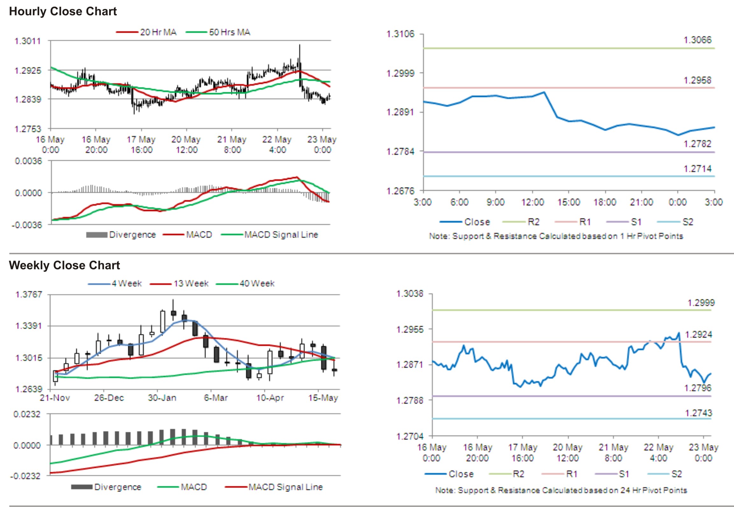Select the "1.2676" axis value
Screen dimensions: 734x507
400,191
